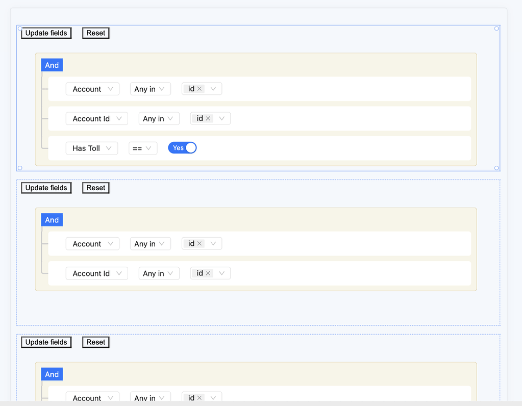The height and width of the screenshot is (406, 522).
Task: Click the Yes toggle in the Has Toll row
Action: click(x=182, y=147)
